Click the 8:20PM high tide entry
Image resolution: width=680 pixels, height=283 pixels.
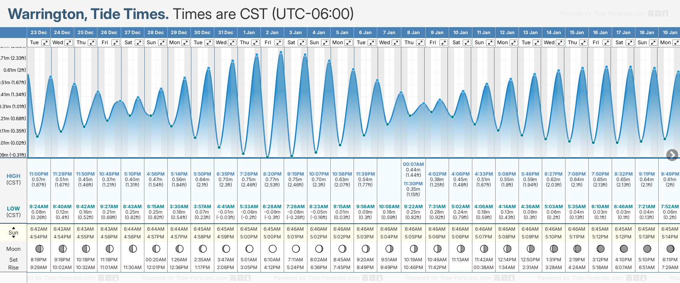(x=272, y=174)
